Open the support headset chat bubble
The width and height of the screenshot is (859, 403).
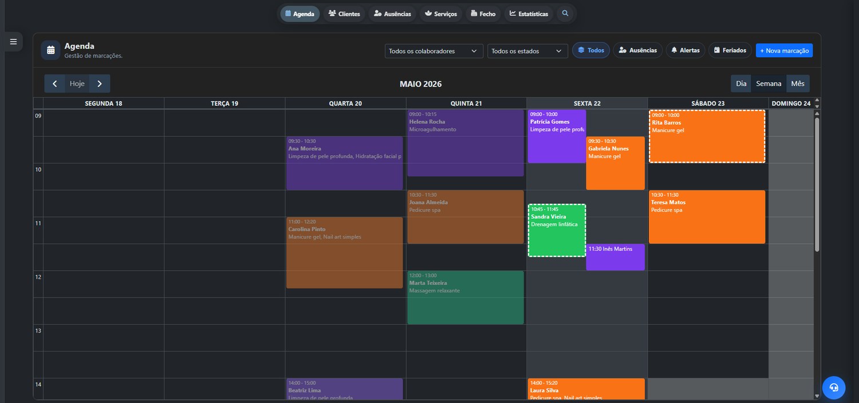coord(833,388)
